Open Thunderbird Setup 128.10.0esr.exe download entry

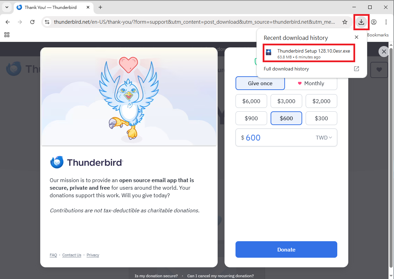click(x=309, y=53)
